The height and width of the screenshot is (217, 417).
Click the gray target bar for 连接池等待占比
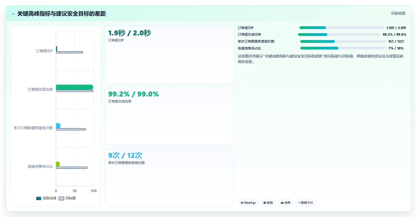pyautogui.click(x=72, y=168)
